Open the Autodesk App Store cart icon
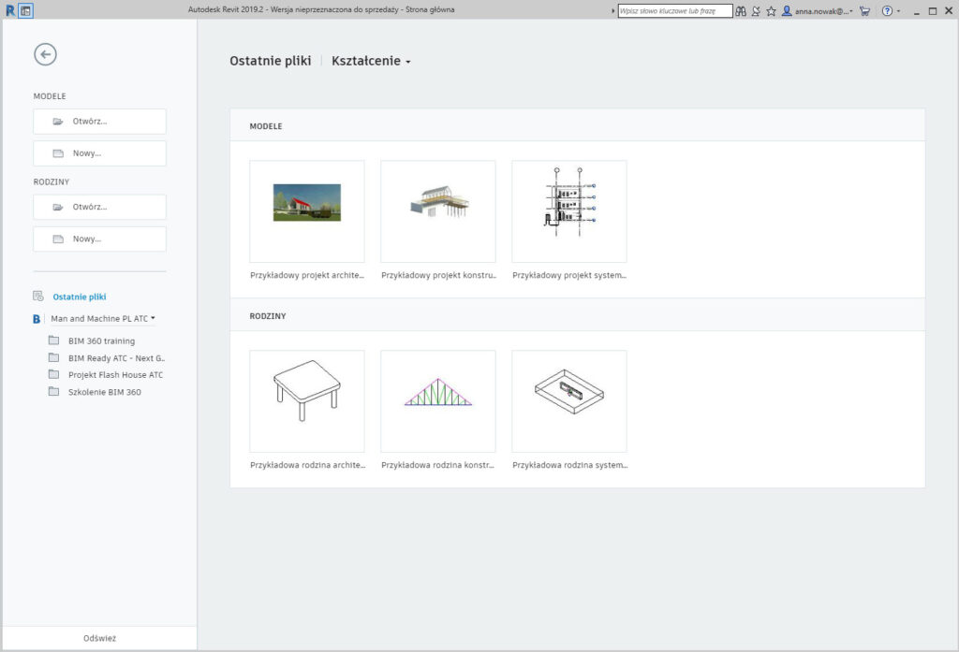The height and width of the screenshot is (652, 959). click(864, 11)
